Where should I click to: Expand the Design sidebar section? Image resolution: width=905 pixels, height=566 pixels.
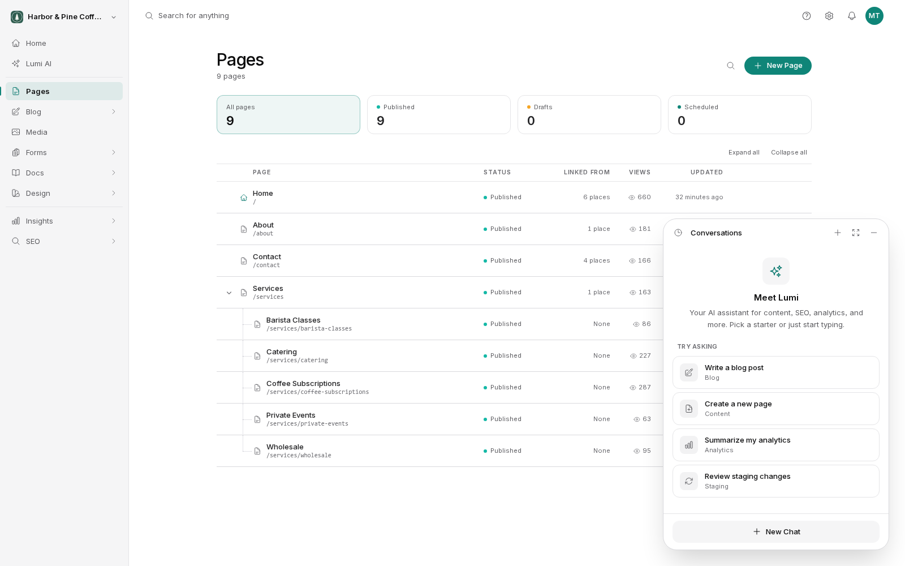tap(114, 193)
